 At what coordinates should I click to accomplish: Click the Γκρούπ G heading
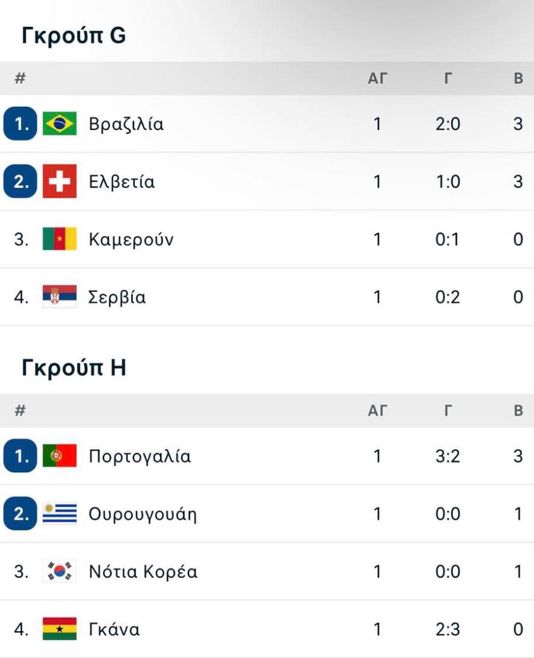coord(74,35)
